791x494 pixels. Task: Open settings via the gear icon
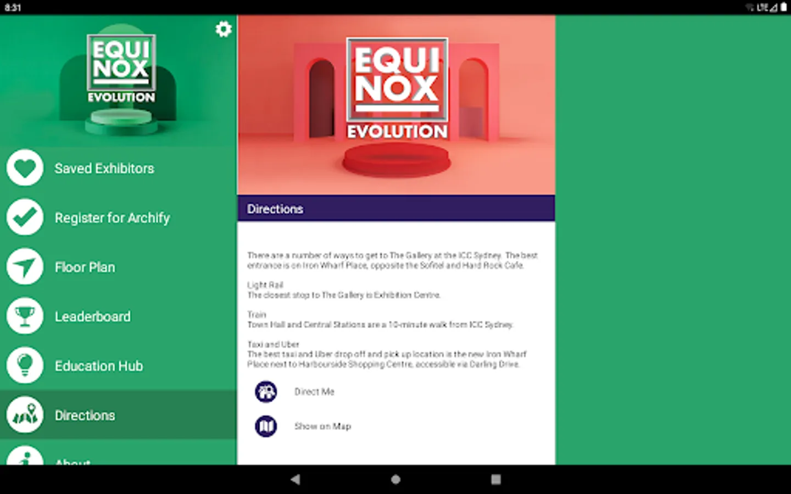point(223,29)
